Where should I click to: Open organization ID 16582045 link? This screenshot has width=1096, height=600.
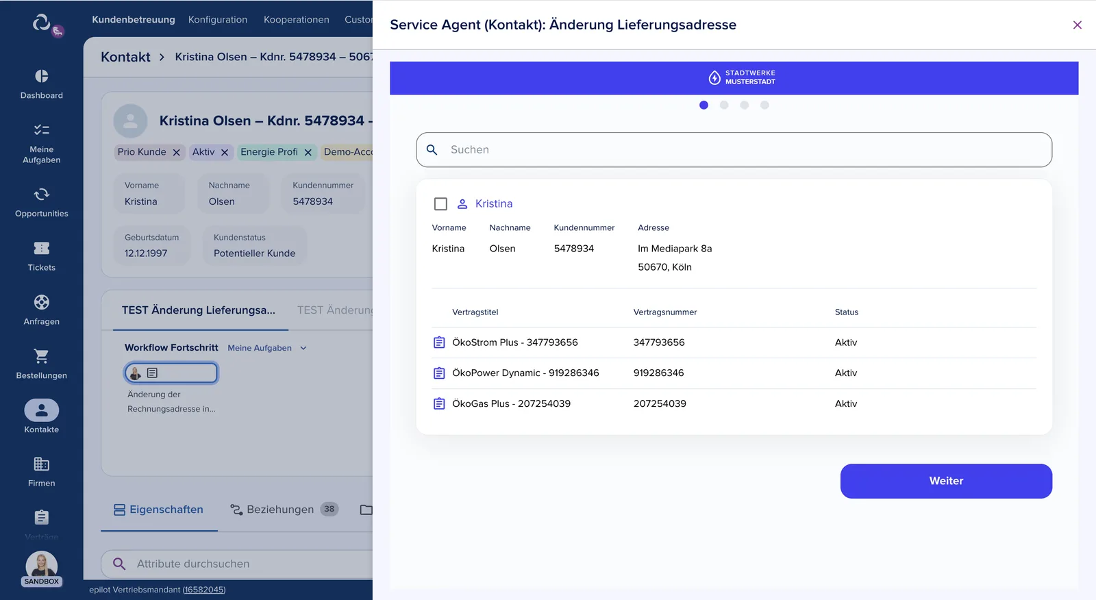click(204, 590)
